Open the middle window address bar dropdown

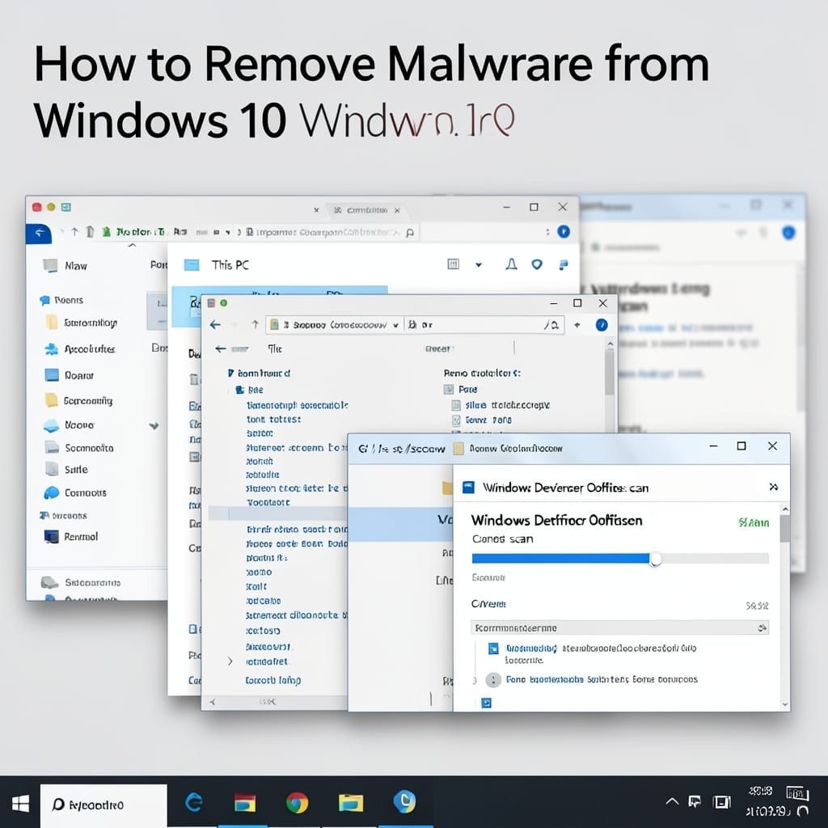click(x=395, y=325)
